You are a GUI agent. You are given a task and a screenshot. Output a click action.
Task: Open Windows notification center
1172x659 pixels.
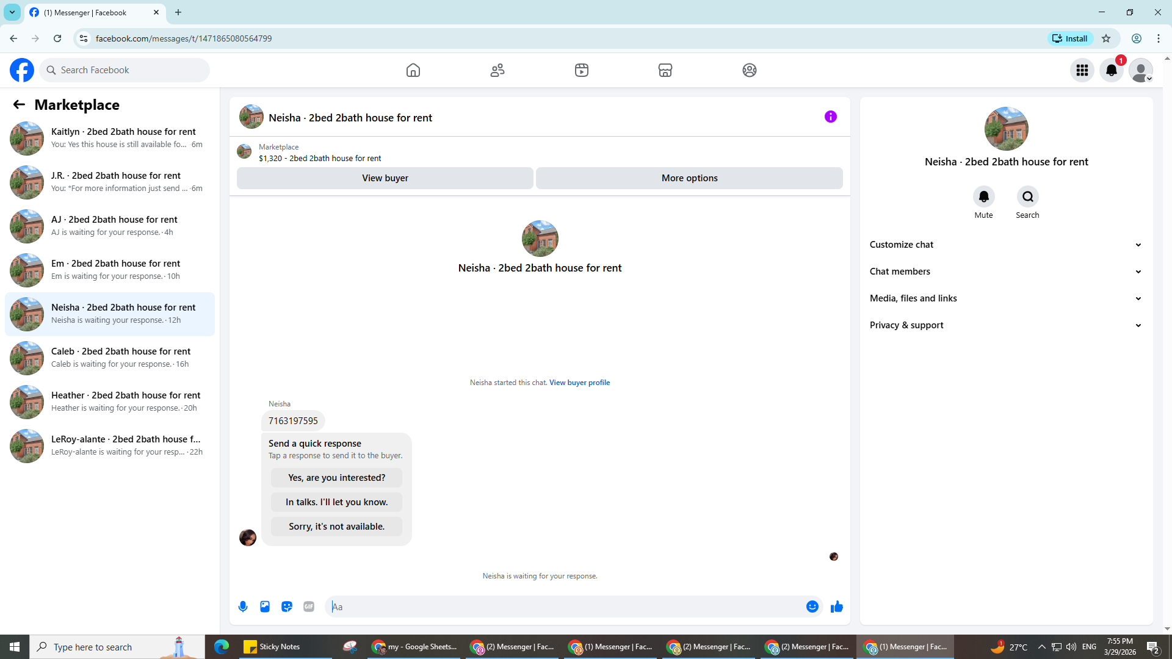coord(1153,647)
